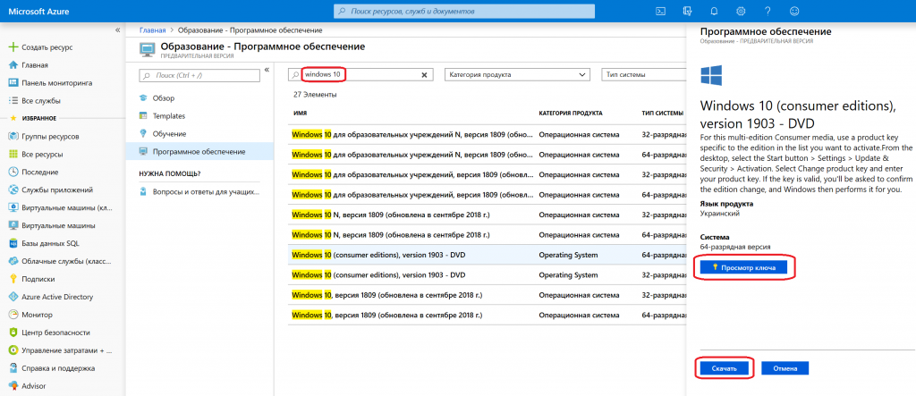Click the Службы приложений icon
Image resolution: width=916 pixels, height=396 pixels.
13,190
